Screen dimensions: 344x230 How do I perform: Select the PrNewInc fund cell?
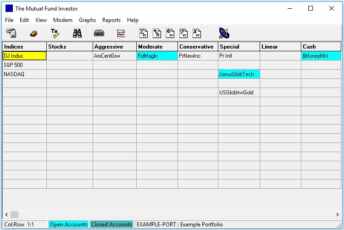(198, 56)
